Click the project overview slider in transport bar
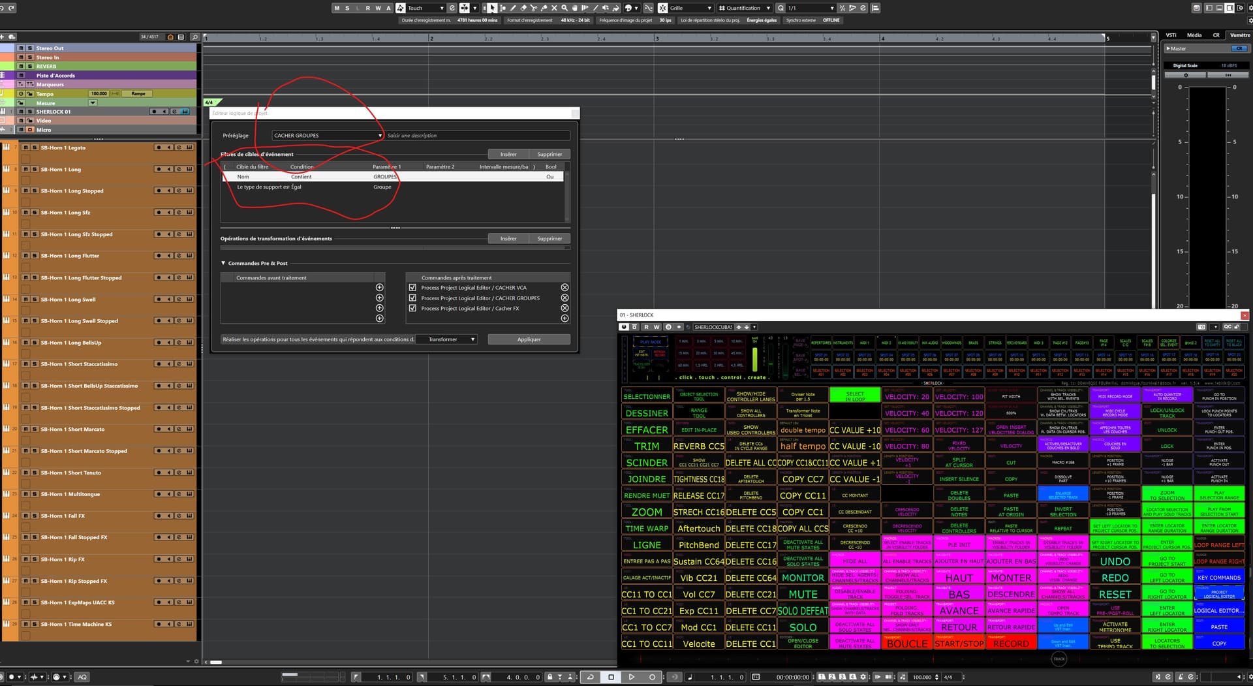The height and width of the screenshot is (686, 1253). tap(312, 677)
